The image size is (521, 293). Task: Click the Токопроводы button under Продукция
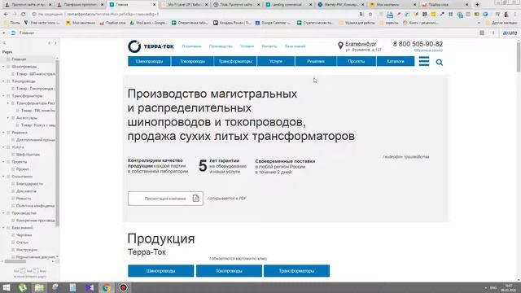(x=229, y=271)
